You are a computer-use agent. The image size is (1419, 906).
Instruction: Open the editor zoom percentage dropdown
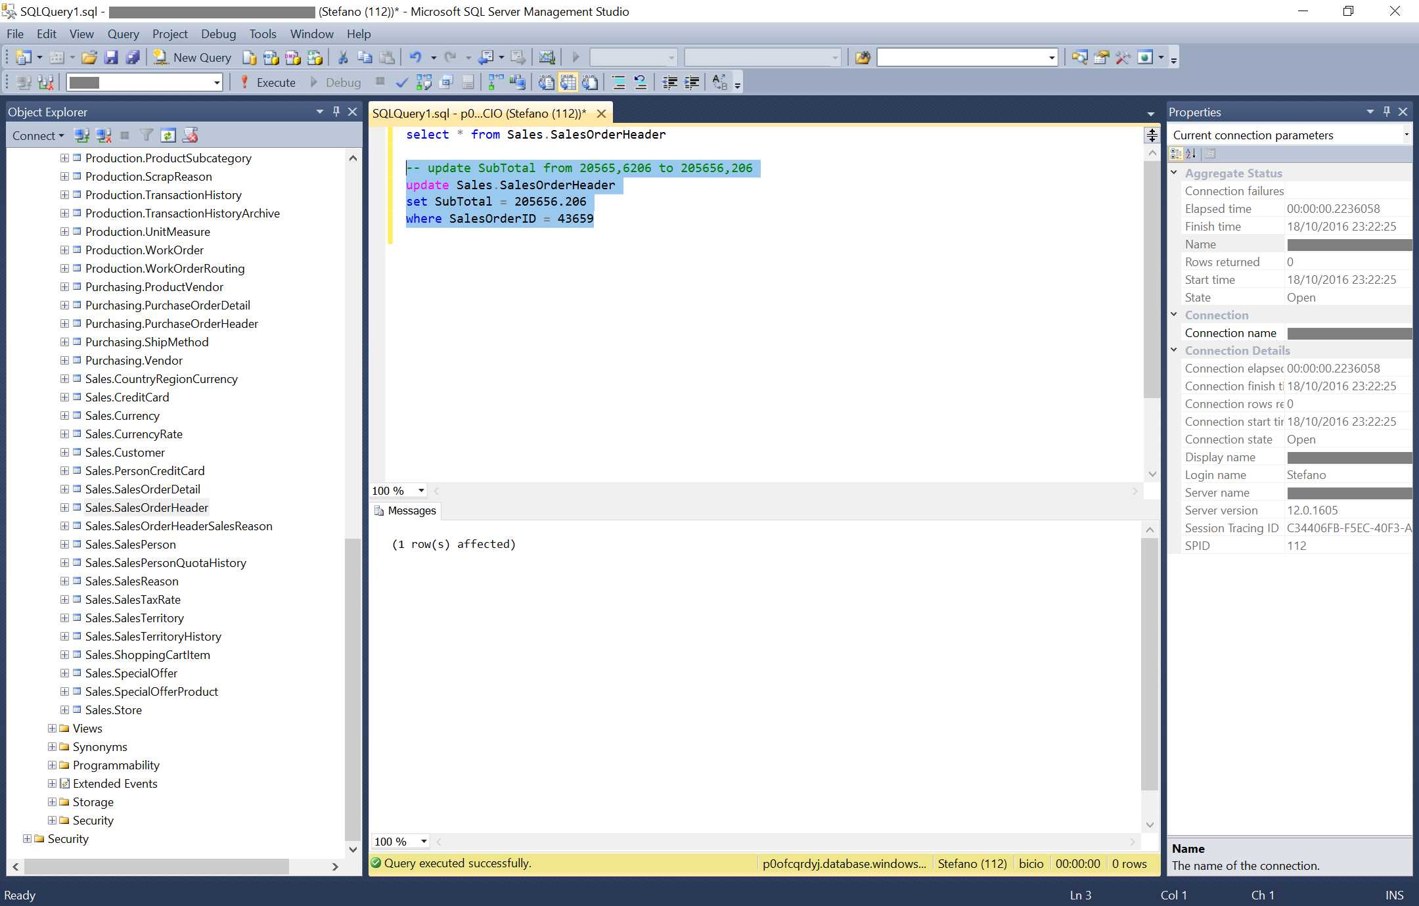[421, 490]
